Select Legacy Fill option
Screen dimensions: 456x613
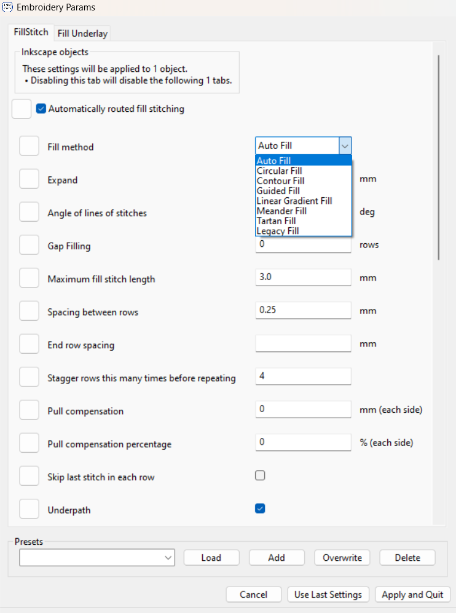(x=304, y=231)
